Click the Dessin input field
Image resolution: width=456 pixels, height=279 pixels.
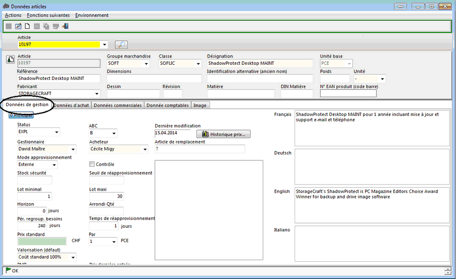coord(134,94)
